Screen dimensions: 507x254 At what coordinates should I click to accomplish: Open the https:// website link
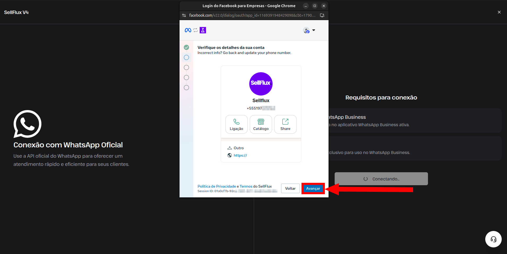pos(240,155)
